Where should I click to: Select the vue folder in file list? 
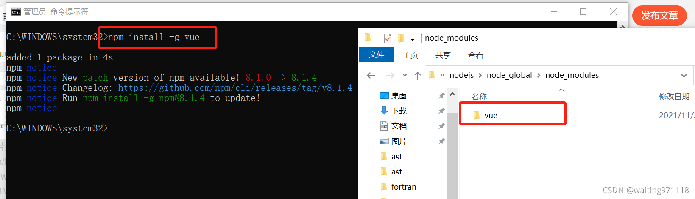pos(486,116)
